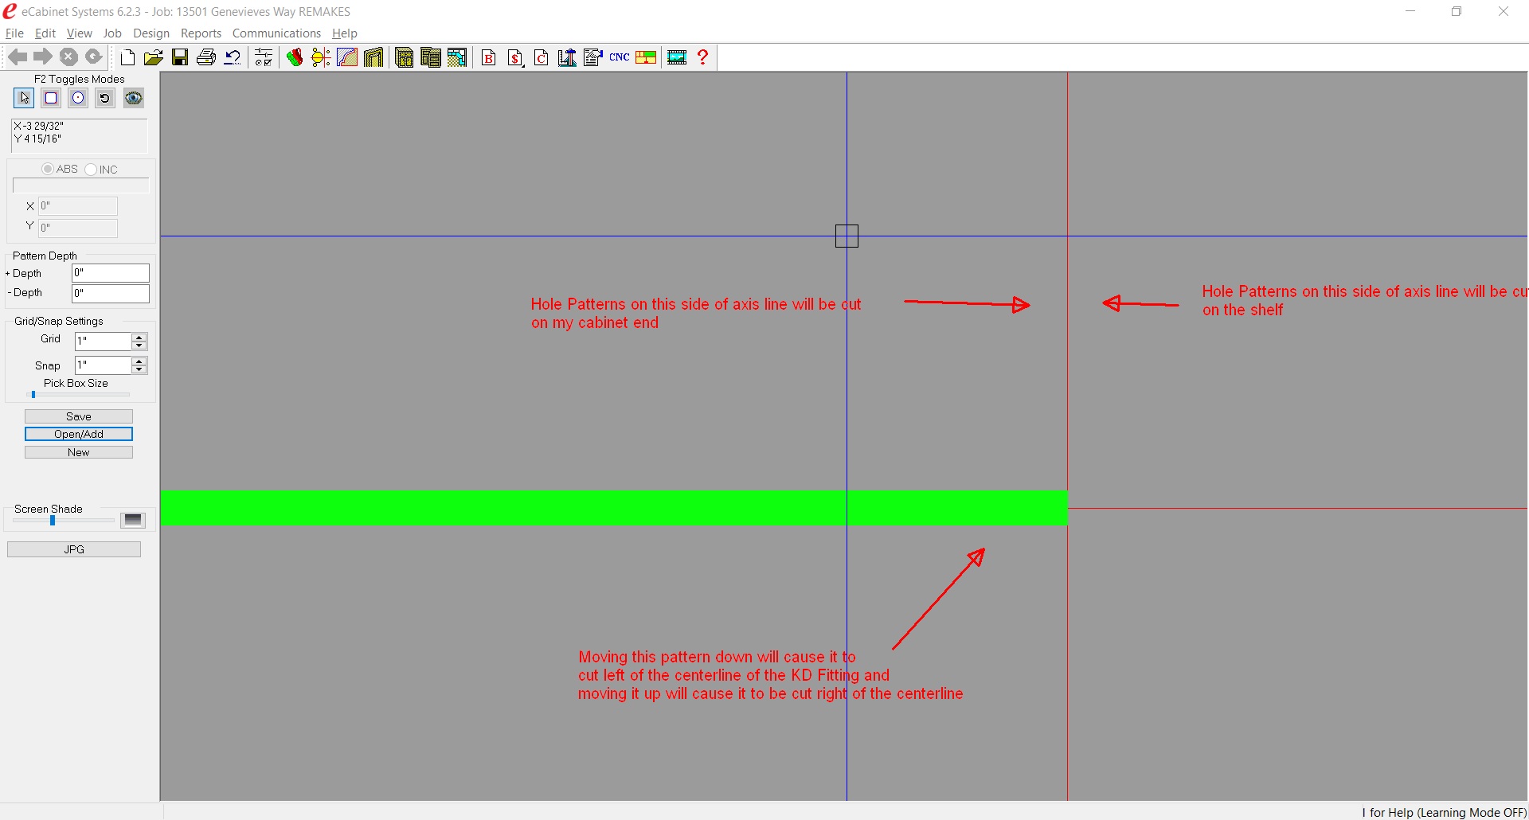Click the square pick box at axis intersection
The width and height of the screenshot is (1529, 820).
coord(847,236)
